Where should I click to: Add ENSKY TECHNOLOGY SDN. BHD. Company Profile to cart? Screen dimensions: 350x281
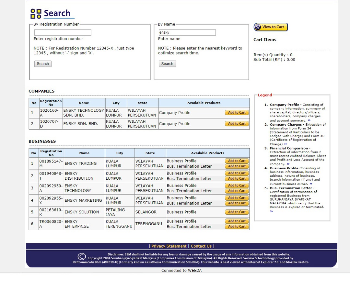click(237, 113)
